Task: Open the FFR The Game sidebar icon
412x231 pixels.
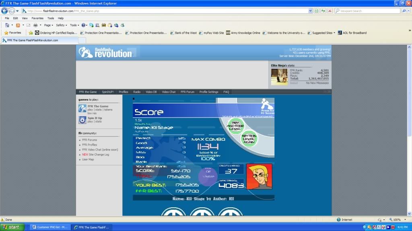Action: click(82, 108)
